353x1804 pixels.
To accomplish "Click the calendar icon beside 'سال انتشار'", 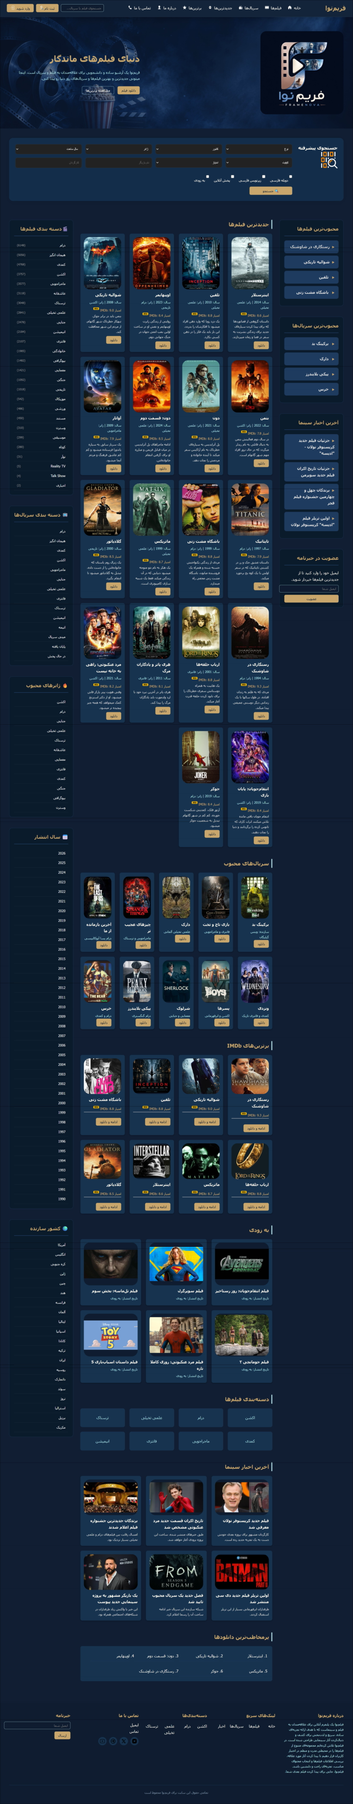I will [65, 837].
